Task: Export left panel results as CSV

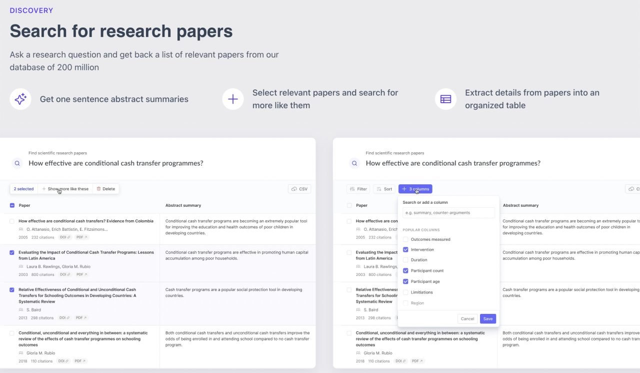Action: [x=299, y=189]
